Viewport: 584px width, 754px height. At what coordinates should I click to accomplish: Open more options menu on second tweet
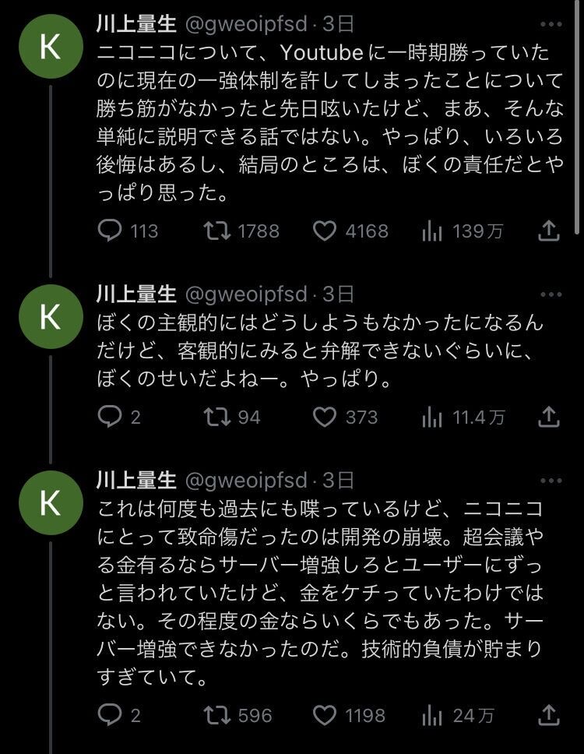coord(551,294)
